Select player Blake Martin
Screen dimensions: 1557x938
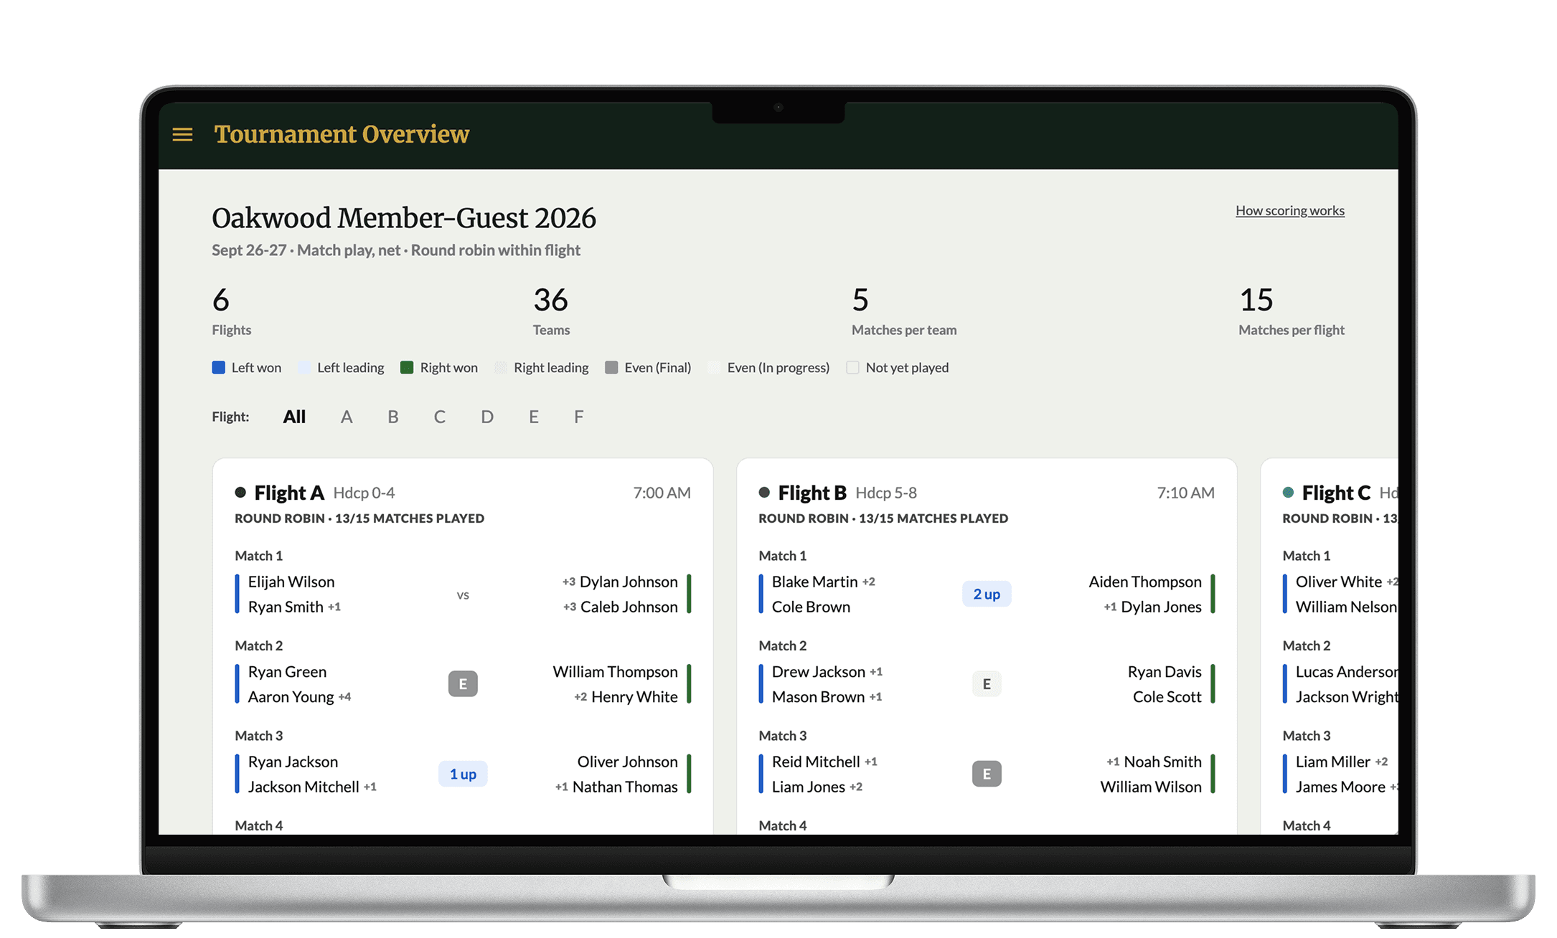point(815,582)
